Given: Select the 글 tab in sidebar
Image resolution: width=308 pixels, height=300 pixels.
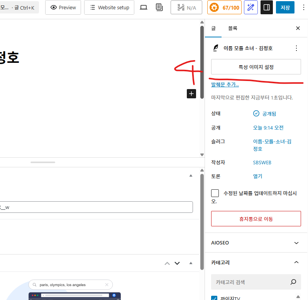Looking at the screenshot, I should click(x=213, y=28).
